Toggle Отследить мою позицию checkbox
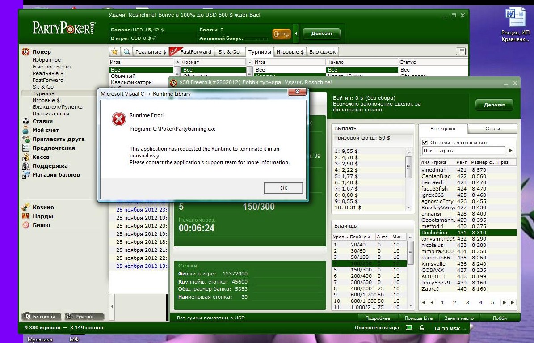 tap(425, 142)
